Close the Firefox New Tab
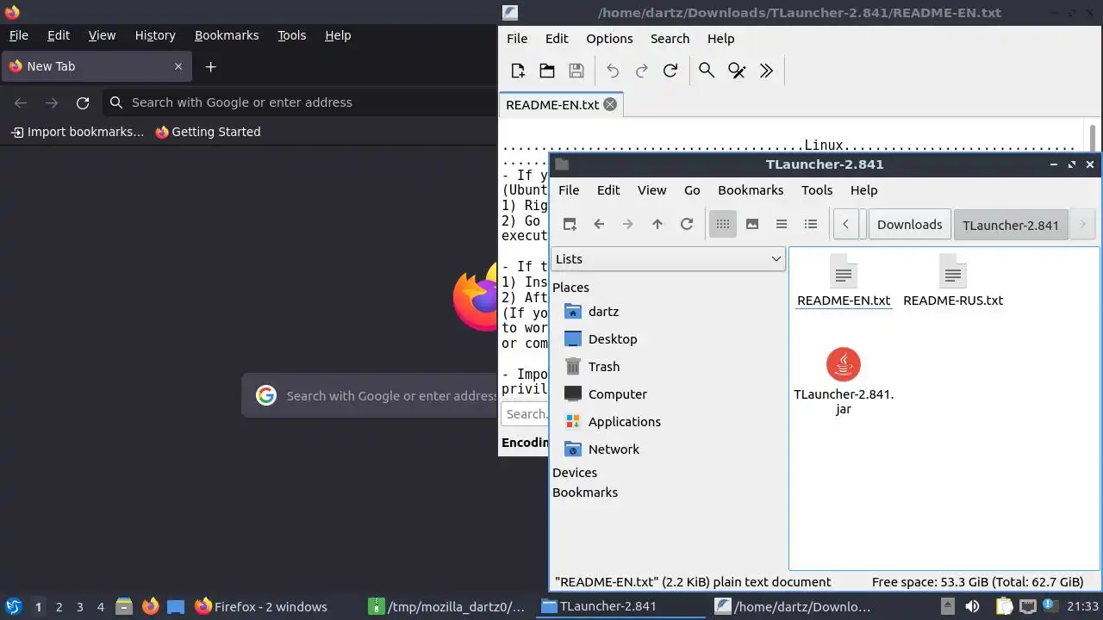1103x620 pixels. [x=178, y=66]
